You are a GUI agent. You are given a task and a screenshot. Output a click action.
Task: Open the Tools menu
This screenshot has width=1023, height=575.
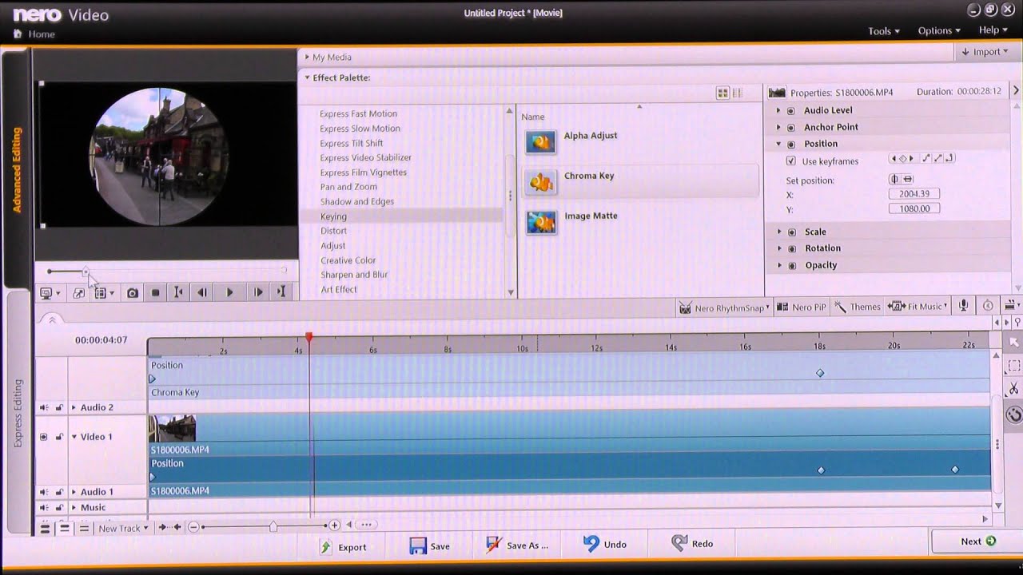point(884,31)
